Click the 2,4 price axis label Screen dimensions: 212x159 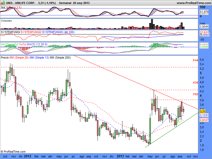click(x=202, y=132)
